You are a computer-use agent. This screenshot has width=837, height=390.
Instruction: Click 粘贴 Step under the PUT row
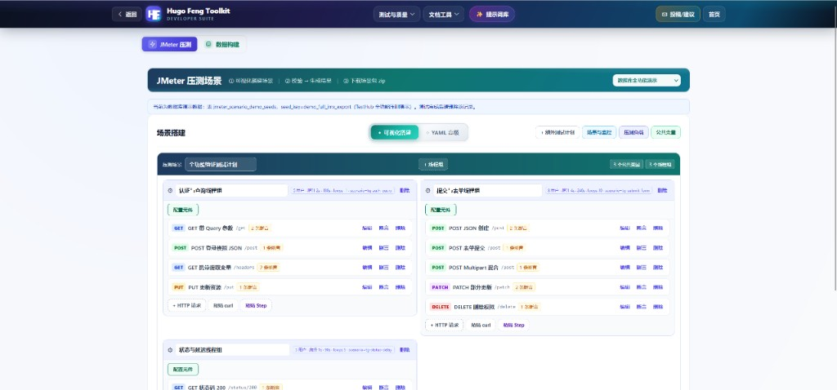pos(256,306)
